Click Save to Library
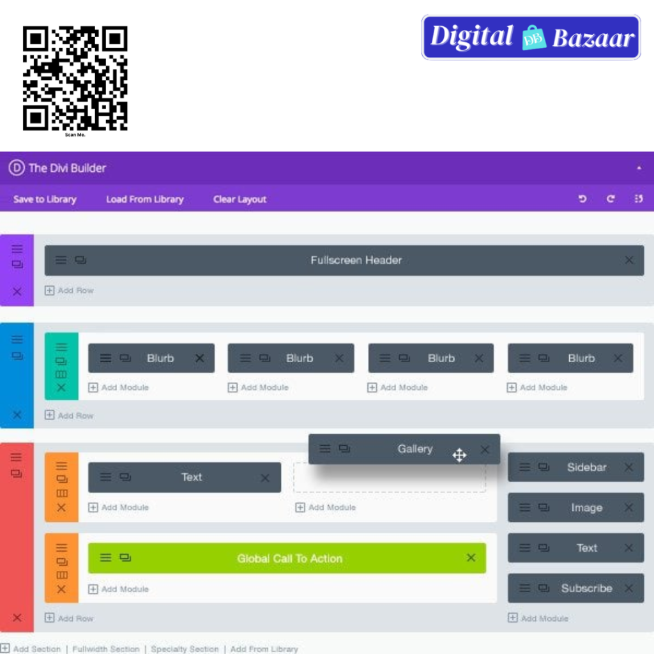Screen dimensions: 654x654 click(x=45, y=199)
